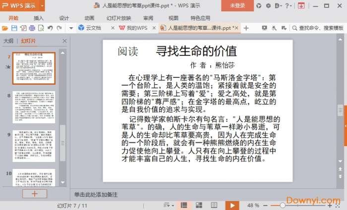
Task: Open the 我的WPS tab
Action: click(133, 28)
